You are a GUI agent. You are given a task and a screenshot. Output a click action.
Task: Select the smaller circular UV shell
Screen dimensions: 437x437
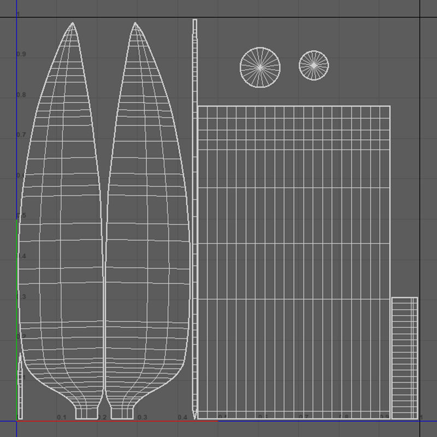(314, 66)
